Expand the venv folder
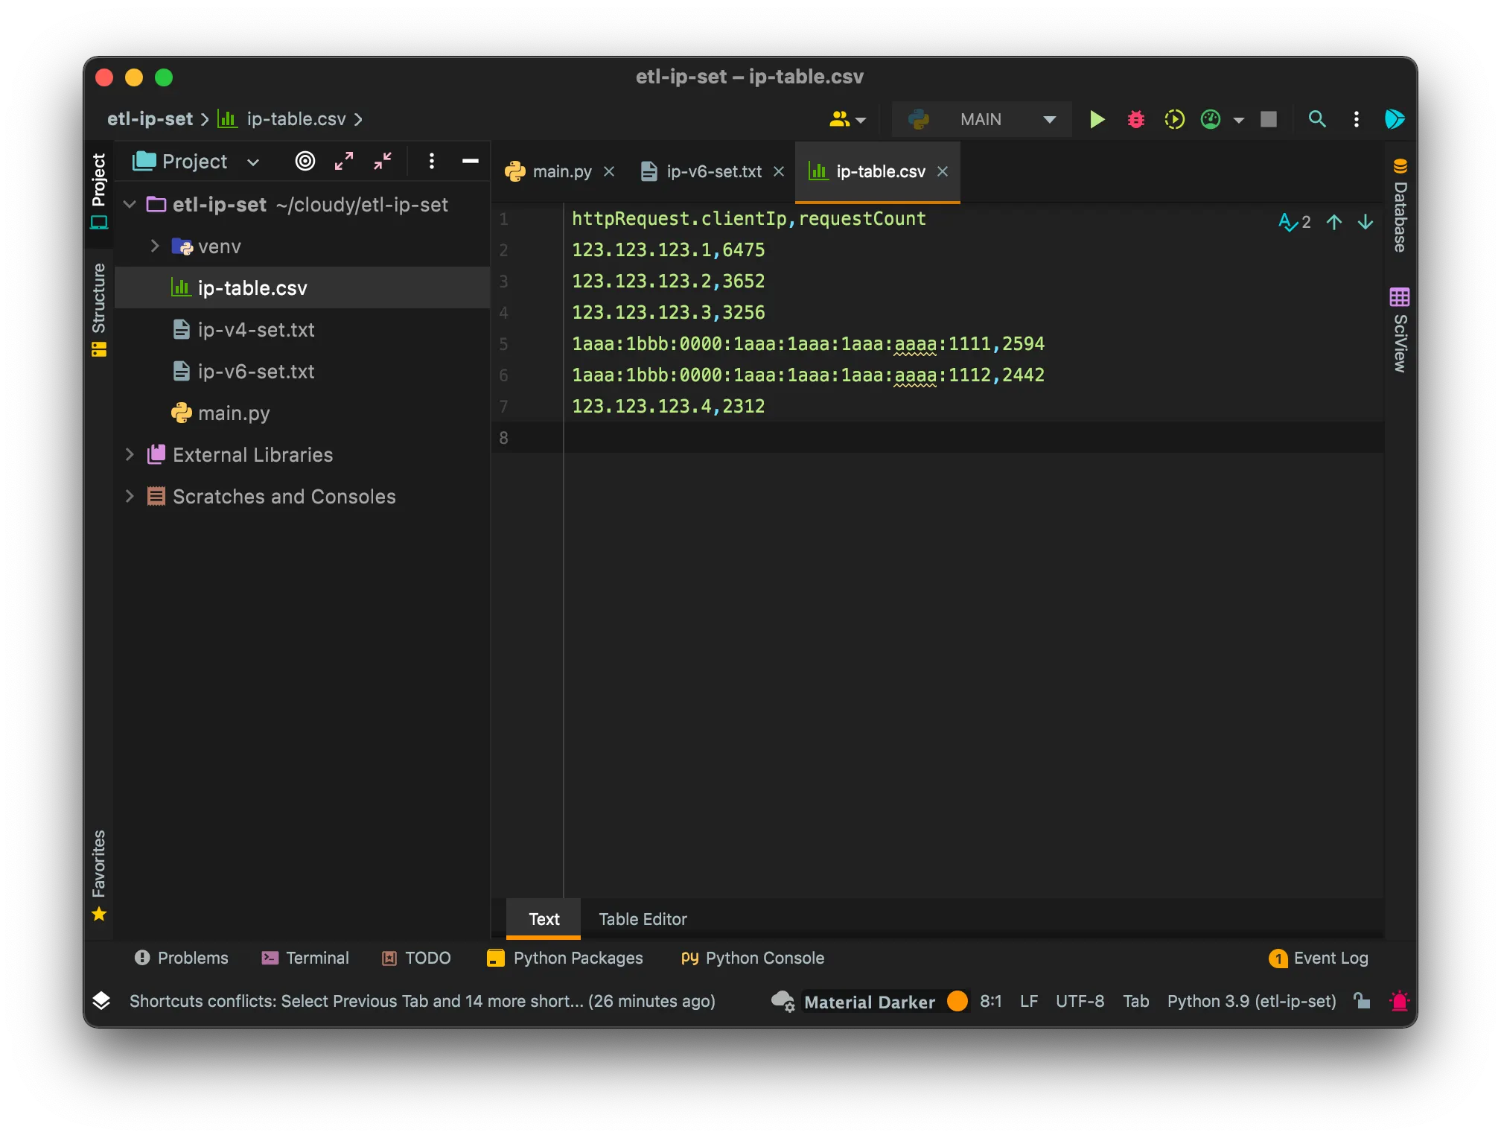Viewport: 1501px width, 1138px height. (x=155, y=246)
